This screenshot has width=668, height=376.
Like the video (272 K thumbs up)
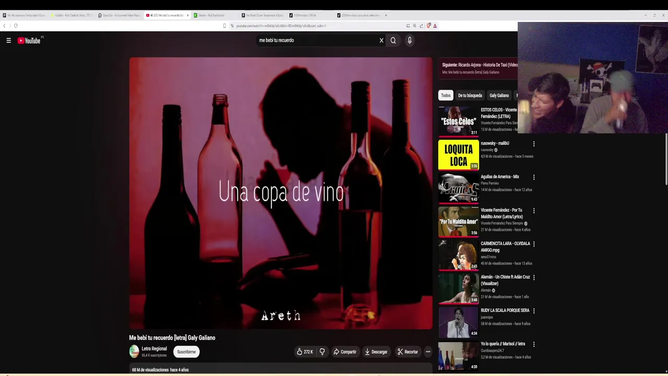(305, 352)
